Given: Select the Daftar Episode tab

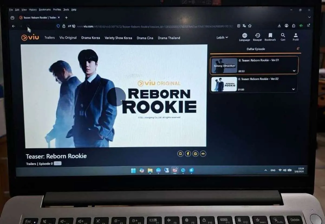Looking at the screenshot, I should point(256,49).
